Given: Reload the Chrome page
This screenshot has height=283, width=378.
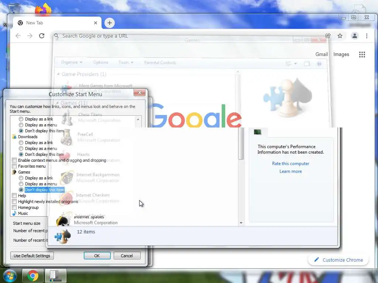Looking at the screenshot, I should [42, 36].
